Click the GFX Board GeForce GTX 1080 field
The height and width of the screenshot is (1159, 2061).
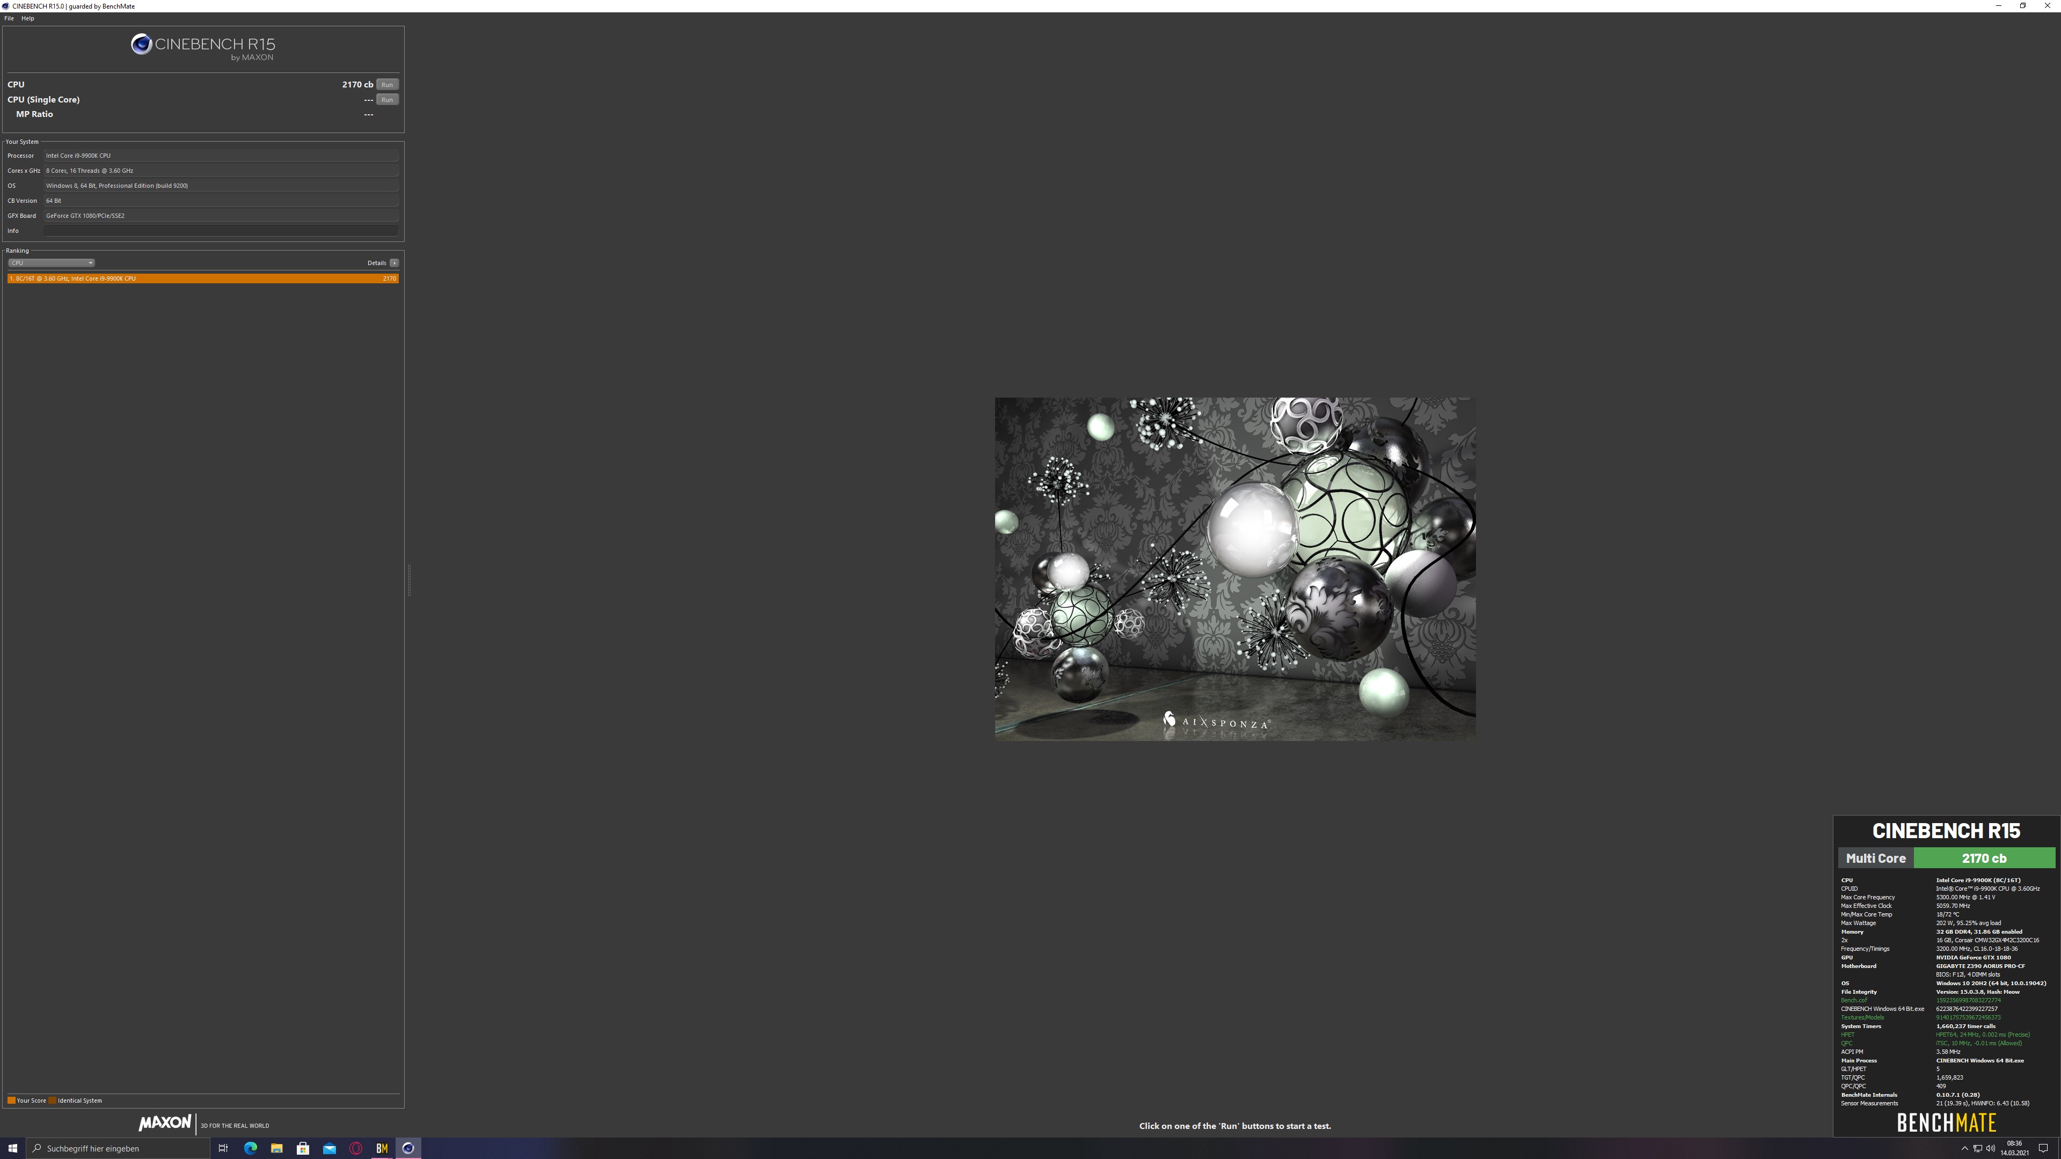[221, 215]
